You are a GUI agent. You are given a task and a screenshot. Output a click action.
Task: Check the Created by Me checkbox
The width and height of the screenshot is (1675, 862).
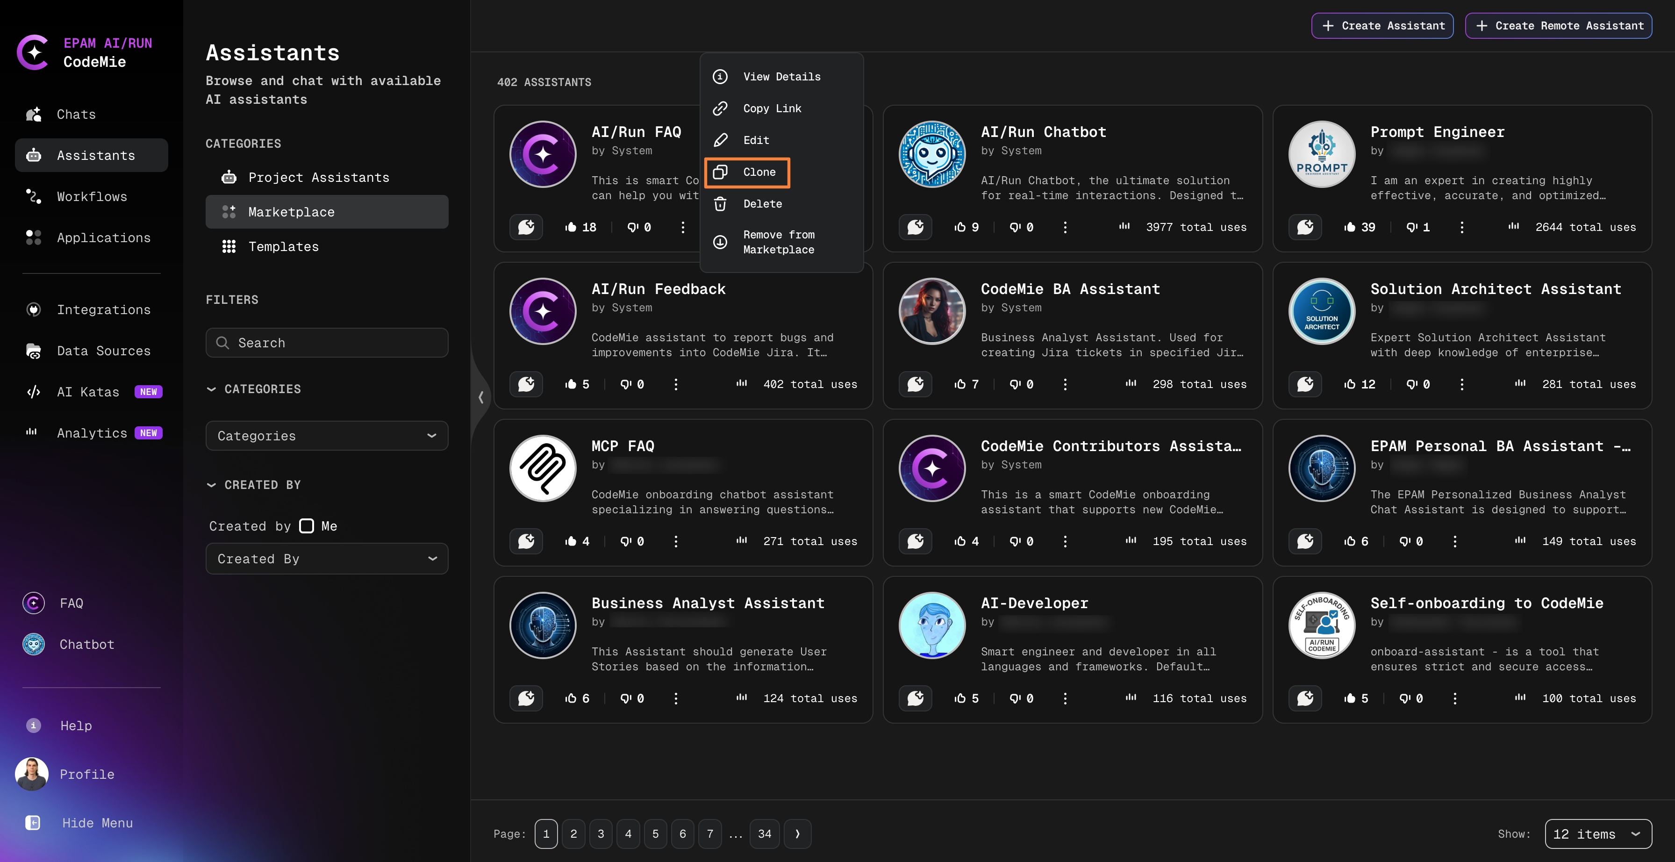tap(306, 525)
